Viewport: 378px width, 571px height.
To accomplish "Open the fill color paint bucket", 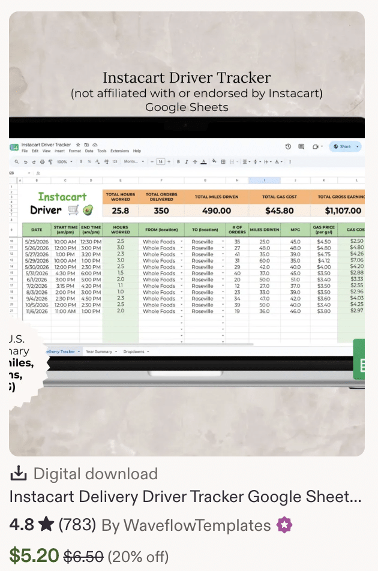I will [x=214, y=161].
